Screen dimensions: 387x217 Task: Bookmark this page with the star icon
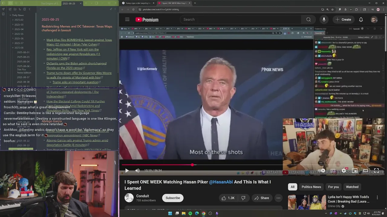(x=333, y=10)
